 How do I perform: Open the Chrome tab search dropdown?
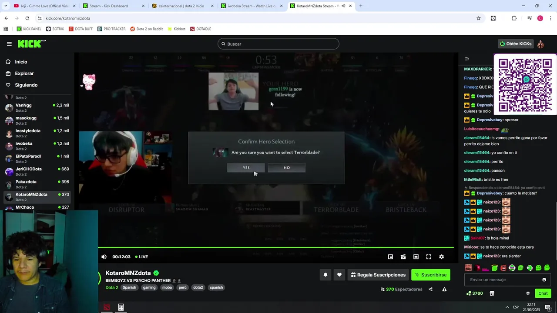[x=5, y=6]
